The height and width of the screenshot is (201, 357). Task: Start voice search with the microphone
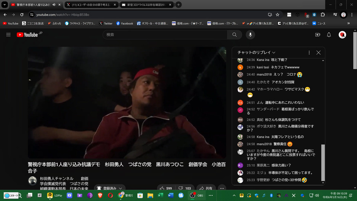250,35
